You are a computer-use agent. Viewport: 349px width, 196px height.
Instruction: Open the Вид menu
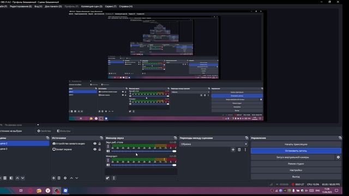(x=38, y=7)
